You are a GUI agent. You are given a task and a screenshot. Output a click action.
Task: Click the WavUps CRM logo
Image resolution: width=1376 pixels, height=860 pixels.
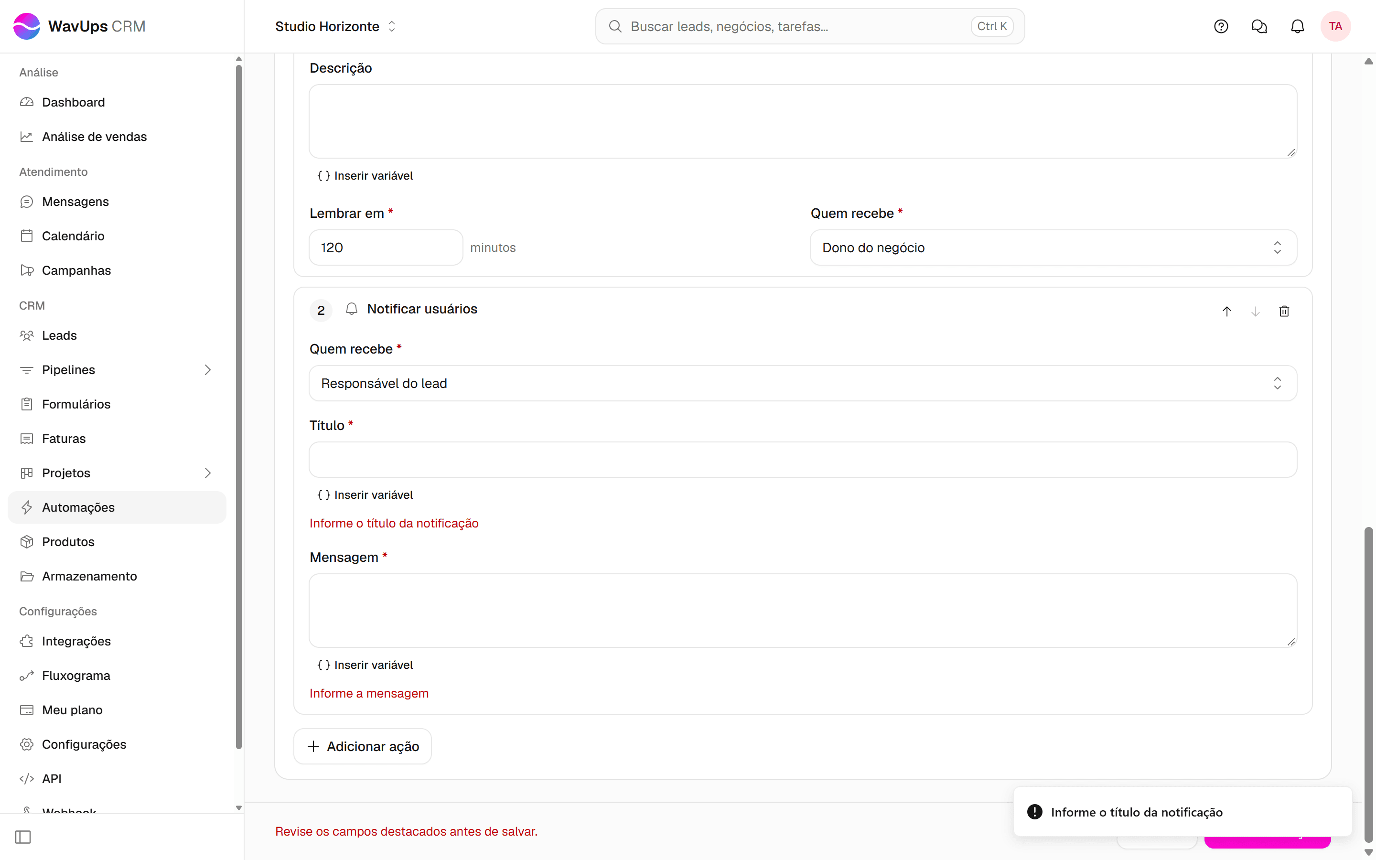click(x=79, y=26)
